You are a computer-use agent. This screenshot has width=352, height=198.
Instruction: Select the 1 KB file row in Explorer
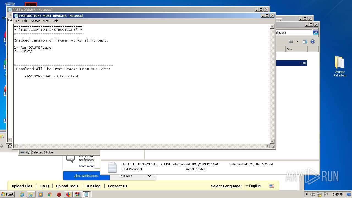[291, 63]
